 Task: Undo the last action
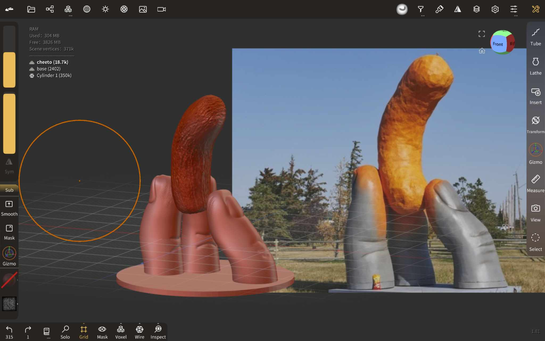pos(9,332)
